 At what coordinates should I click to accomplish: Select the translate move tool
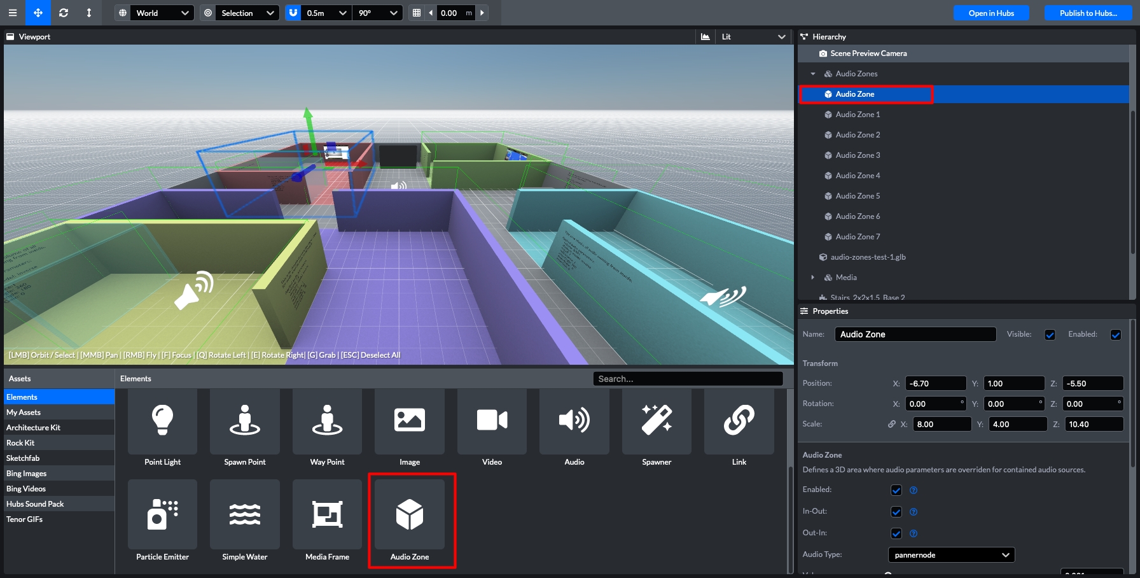click(38, 13)
